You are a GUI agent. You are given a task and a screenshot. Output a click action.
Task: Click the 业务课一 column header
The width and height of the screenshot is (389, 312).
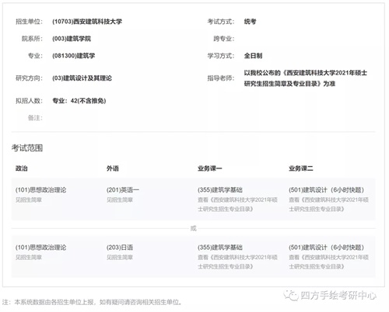click(210, 168)
